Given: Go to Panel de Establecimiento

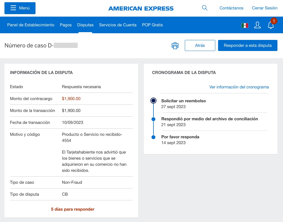Looking at the screenshot, I should (31, 25).
